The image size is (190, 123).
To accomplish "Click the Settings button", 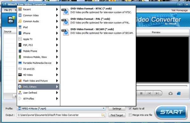I will coord(117,109).
